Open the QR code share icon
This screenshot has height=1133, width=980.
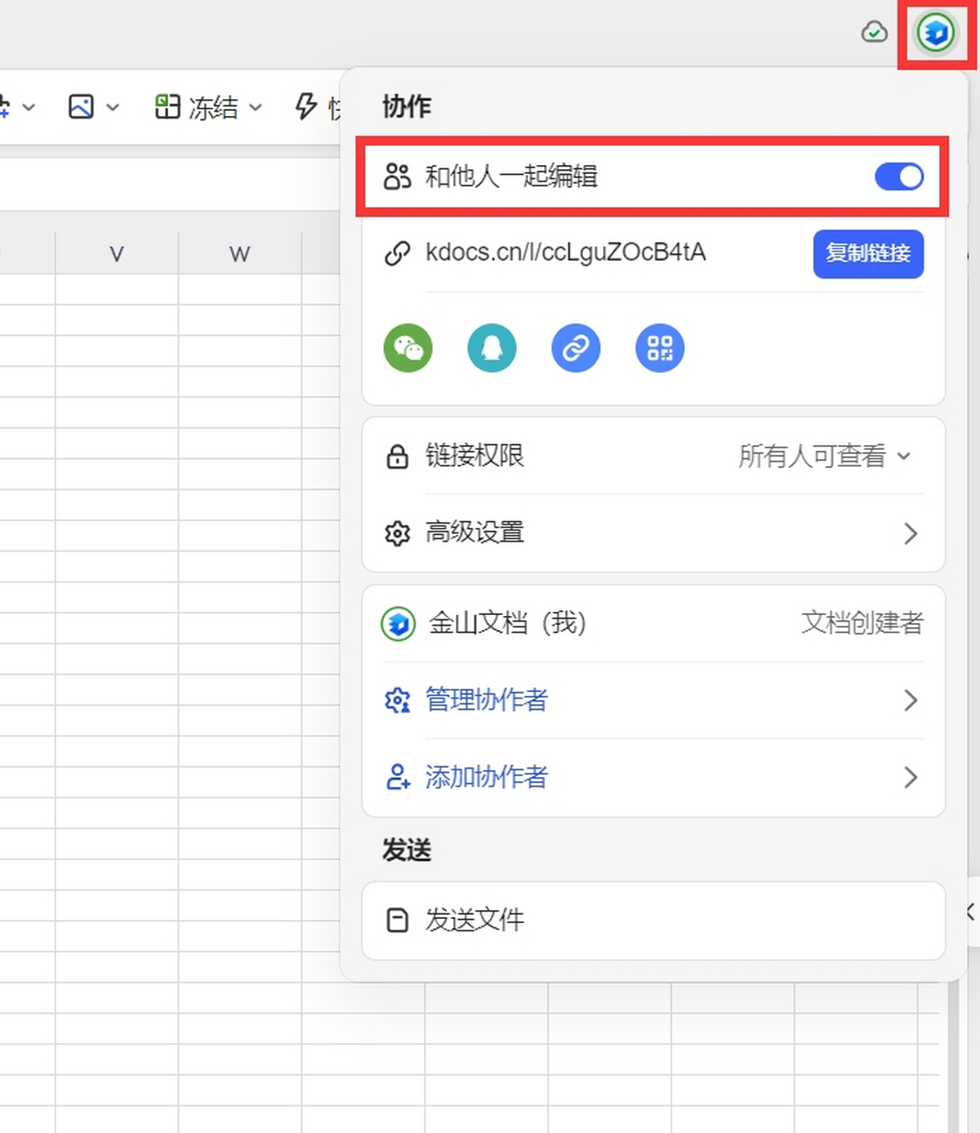pos(660,348)
